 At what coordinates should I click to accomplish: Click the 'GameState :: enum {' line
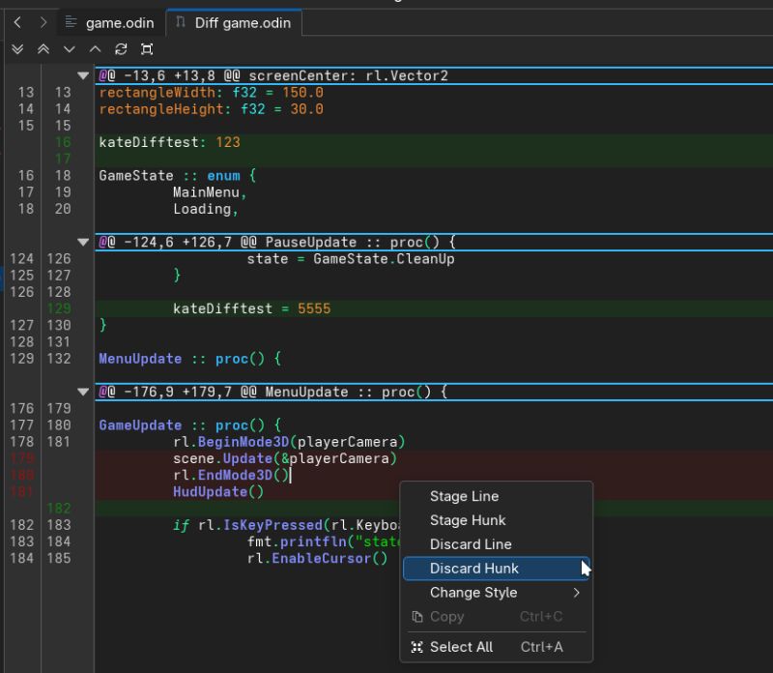click(x=178, y=176)
